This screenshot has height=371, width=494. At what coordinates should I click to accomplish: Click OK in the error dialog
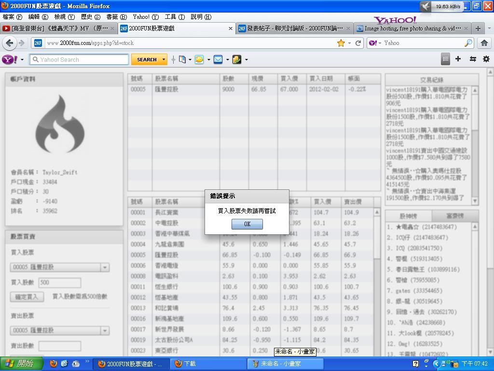(x=247, y=224)
